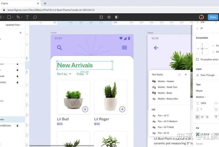Click the $25 price text
Viewport: 219px width, 147px height.
click(x=60, y=124)
